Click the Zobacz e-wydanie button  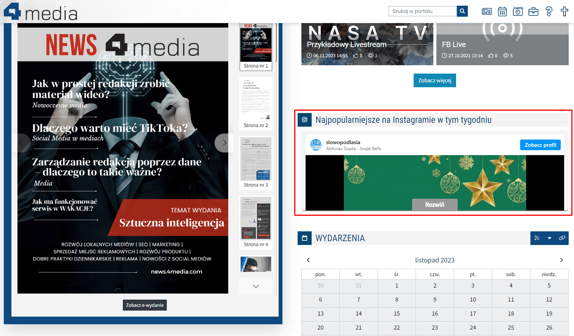145,305
